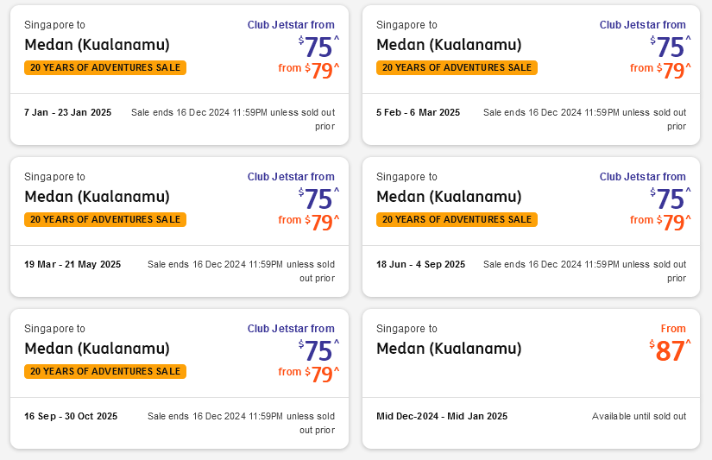Open the Medan fare for 7 Jan - 23 Jan 2025
The image size is (712, 460).
(97, 45)
